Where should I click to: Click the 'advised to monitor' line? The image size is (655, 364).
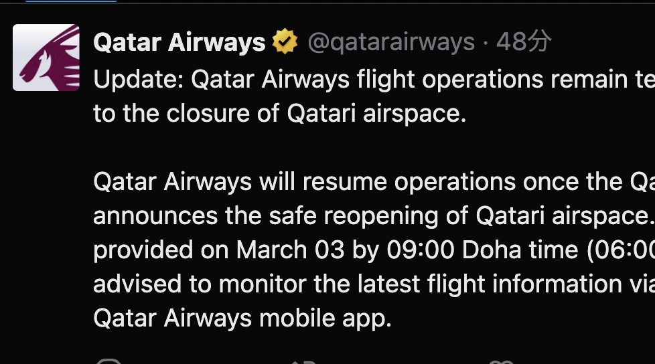(374, 284)
